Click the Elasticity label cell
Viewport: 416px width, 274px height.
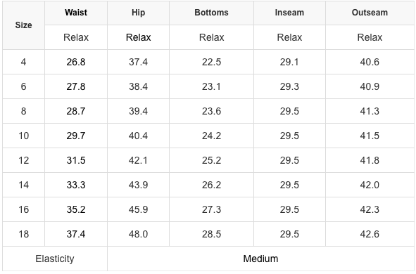(55, 259)
